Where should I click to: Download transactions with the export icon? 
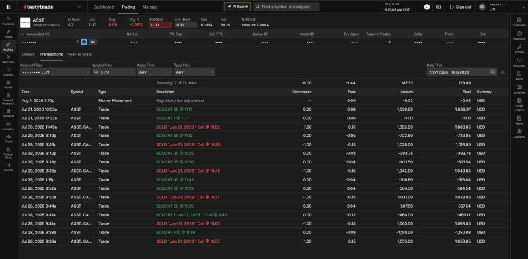point(503,72)
